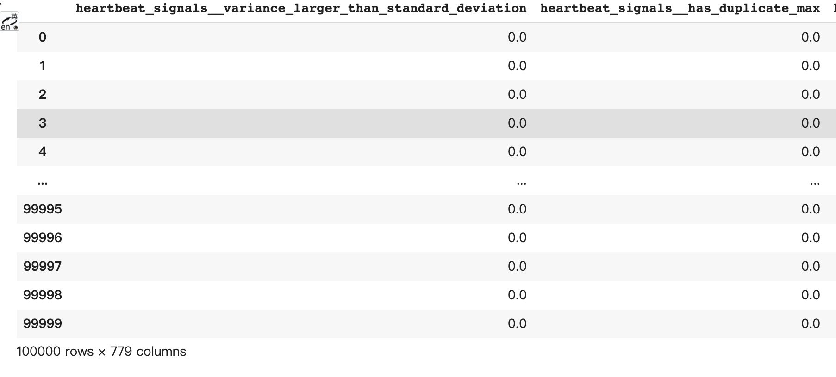The width and height of the screenshot is (836, 377).
Task: Click has_duplicate_max value in row 99999
Action: [810, 324]
